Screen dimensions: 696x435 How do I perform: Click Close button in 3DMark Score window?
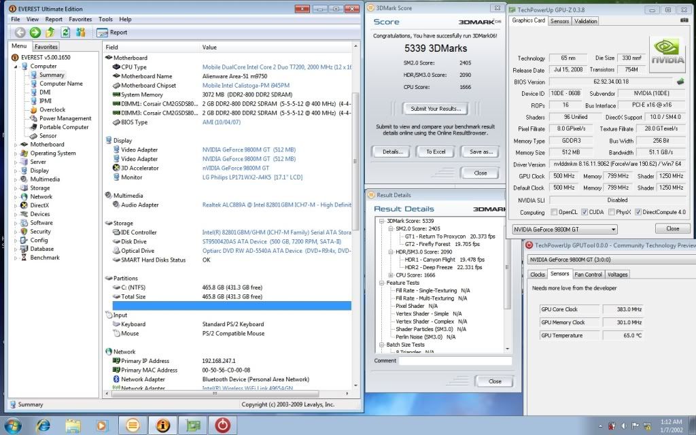[481, 173]
